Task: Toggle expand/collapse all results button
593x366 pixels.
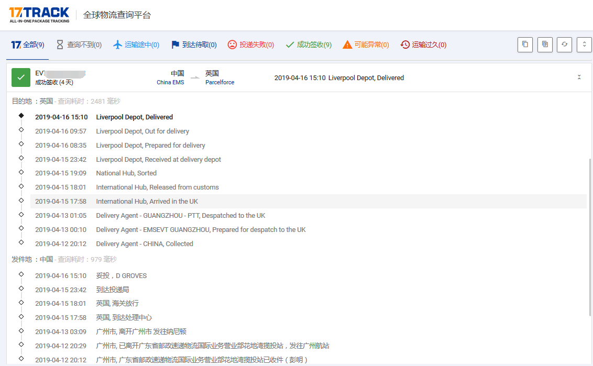Action: pos(584,45)
